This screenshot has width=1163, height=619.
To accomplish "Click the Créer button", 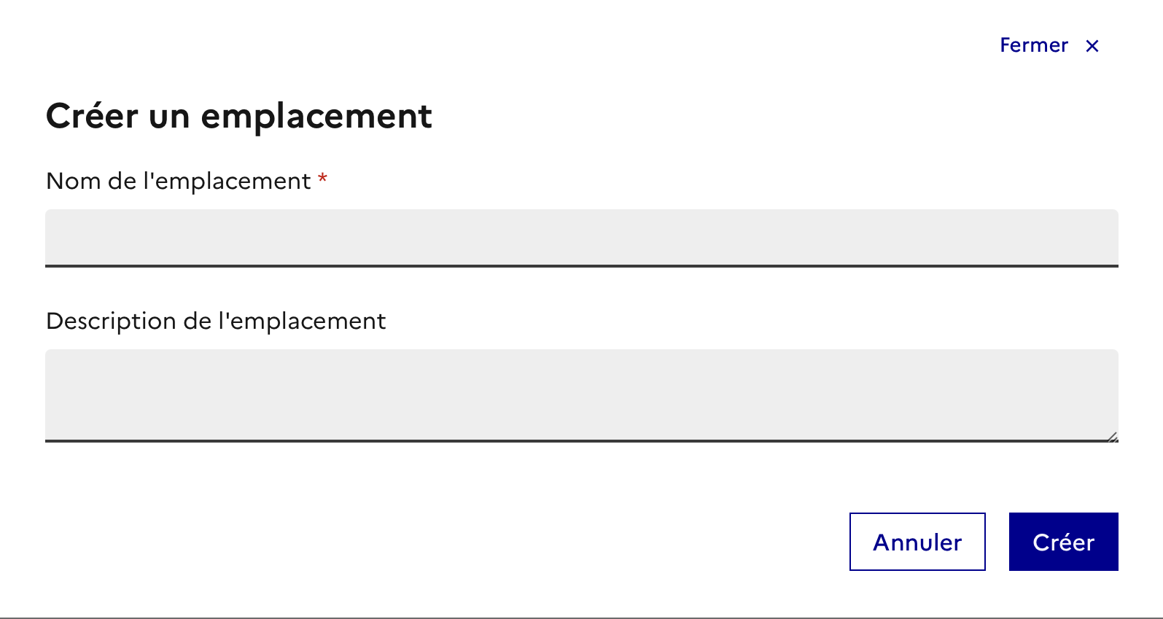I will point(1063,542).
